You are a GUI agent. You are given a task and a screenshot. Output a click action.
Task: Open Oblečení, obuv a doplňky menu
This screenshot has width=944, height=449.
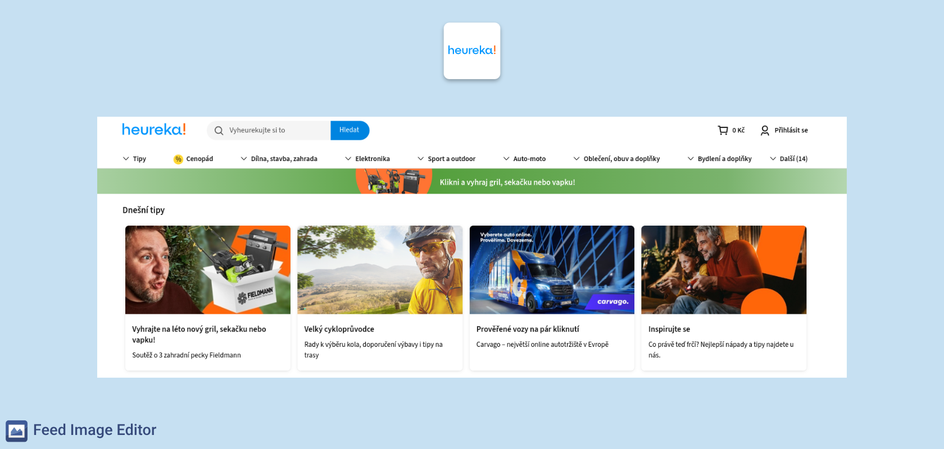pos(616,159)
